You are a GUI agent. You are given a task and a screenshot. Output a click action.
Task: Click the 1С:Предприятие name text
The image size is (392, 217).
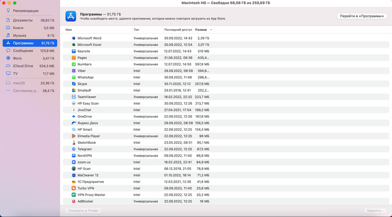tap(91, 182)
